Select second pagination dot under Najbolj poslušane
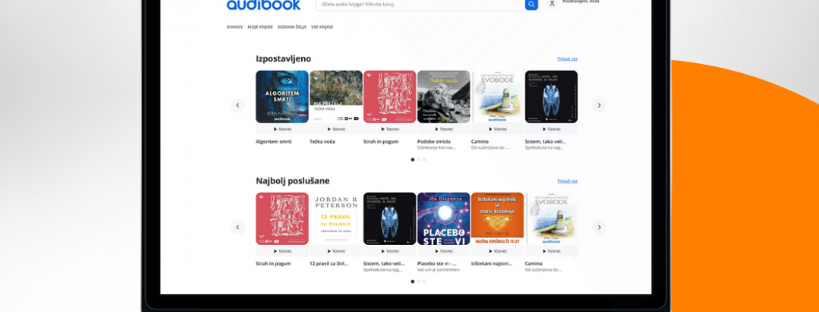Screen dimensions: 819x312 point(418,282)
